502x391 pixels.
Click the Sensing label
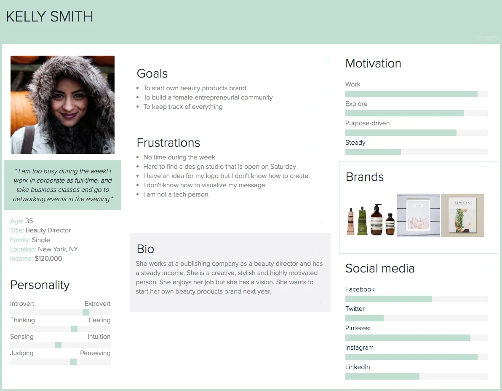22,337
